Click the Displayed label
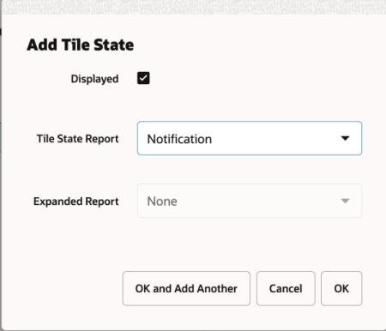 (x=94, y=79)
